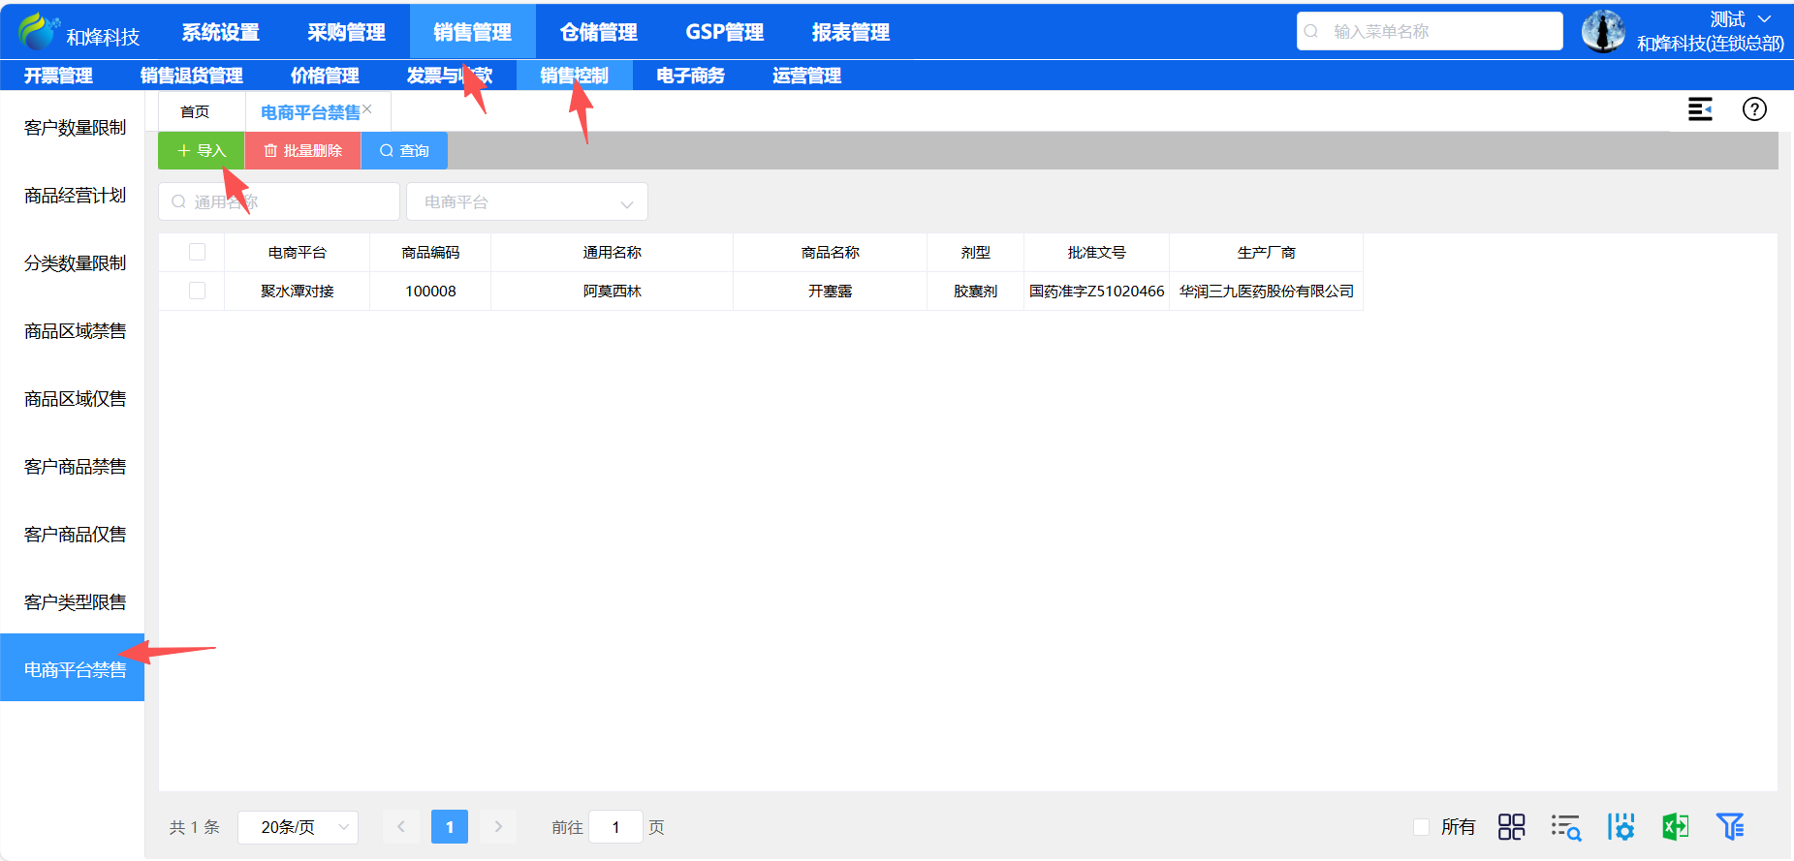The image size is (1794, 861).
Task: Collapse the menu with the indent icon
Action: coord(1700,109)
